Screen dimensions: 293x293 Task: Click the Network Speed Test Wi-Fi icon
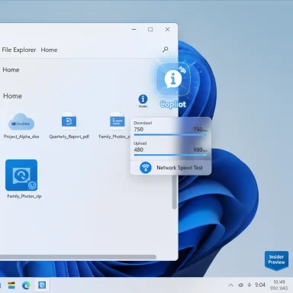146,168
